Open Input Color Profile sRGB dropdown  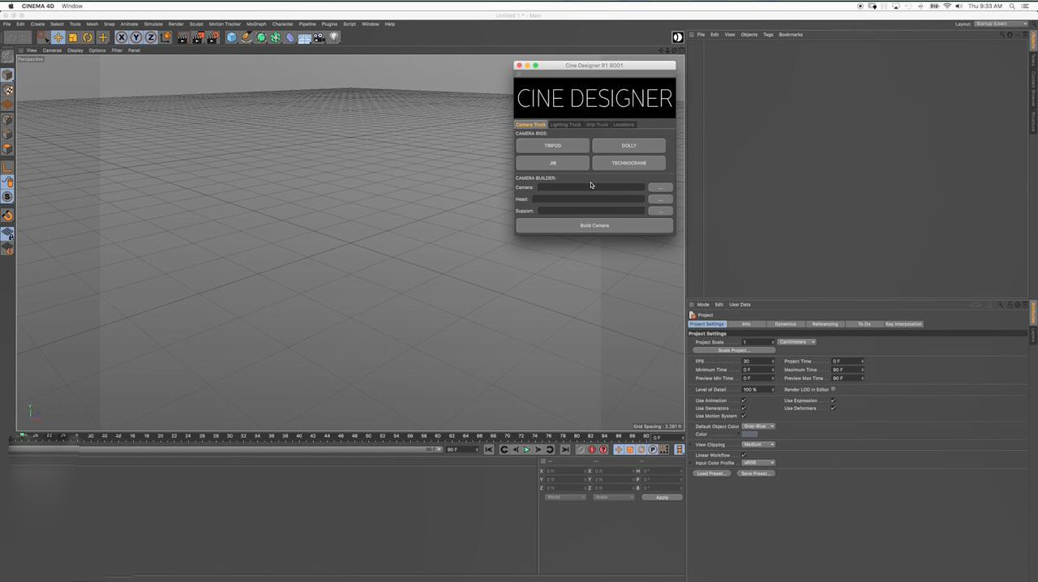[758, 463]
